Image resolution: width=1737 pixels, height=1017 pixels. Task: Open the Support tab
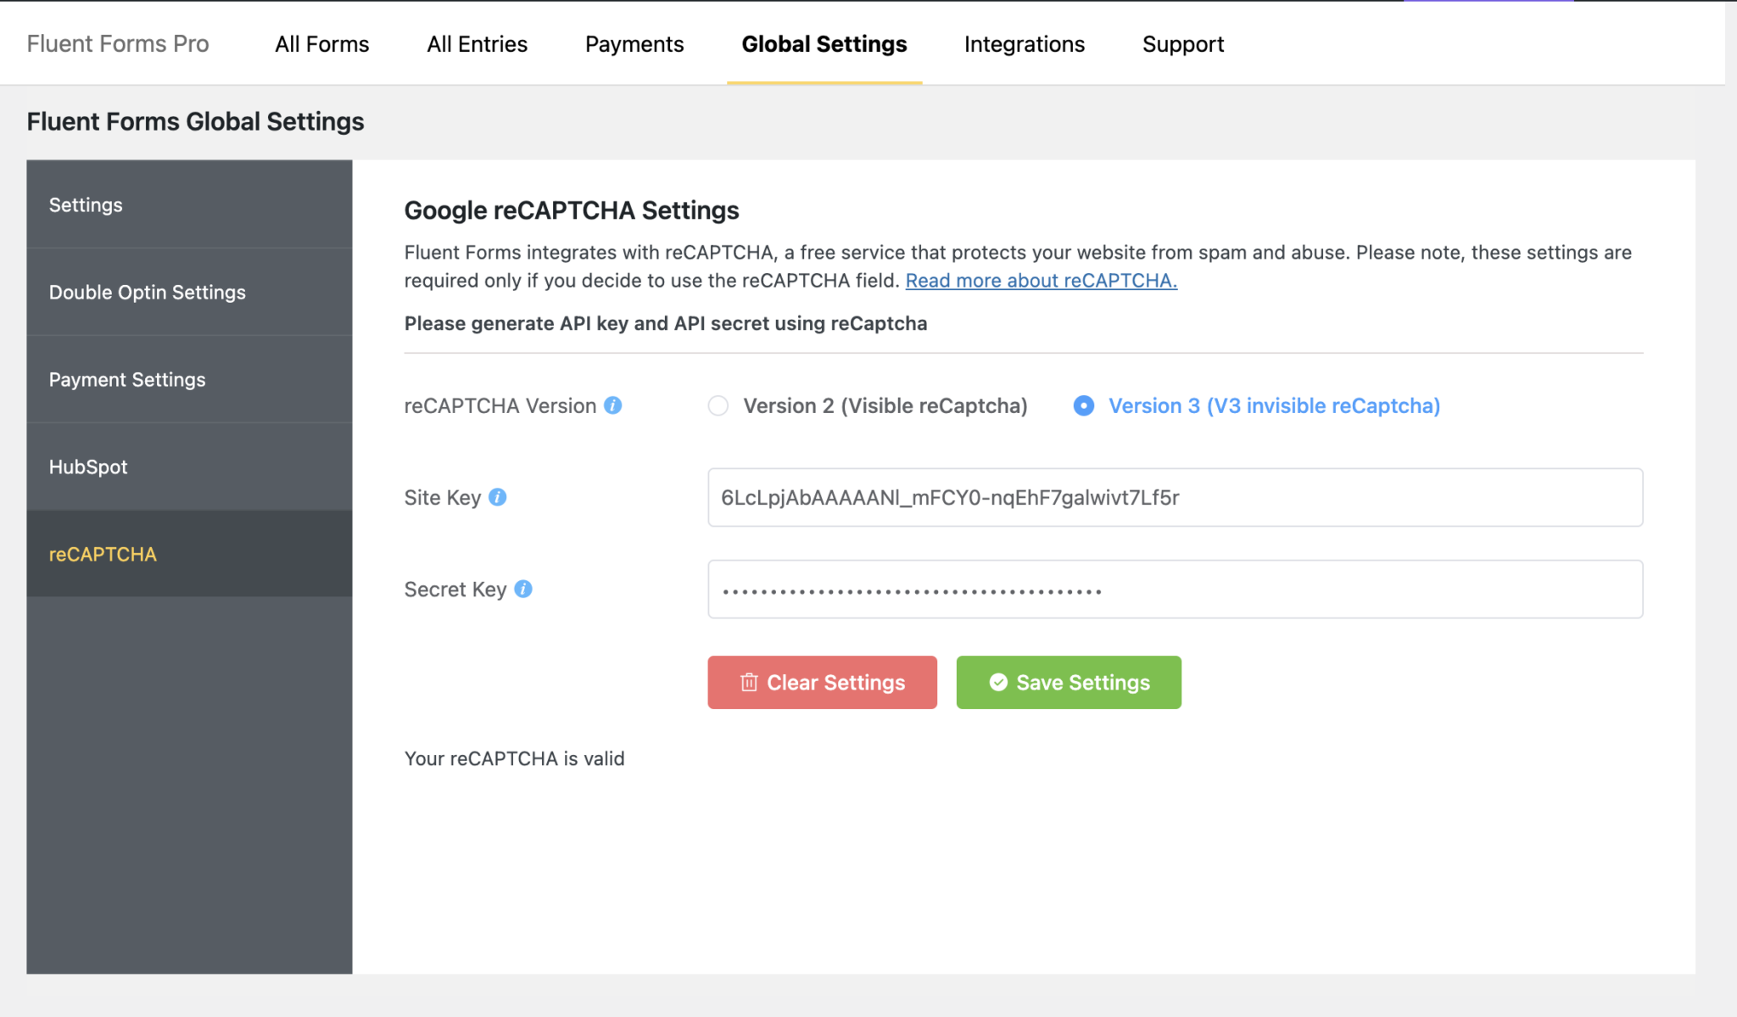(x=1182, y=44)
